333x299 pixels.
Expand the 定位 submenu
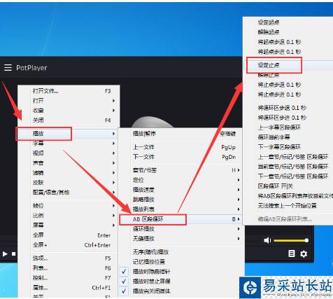pyautogui.click(x=180, y=180)
